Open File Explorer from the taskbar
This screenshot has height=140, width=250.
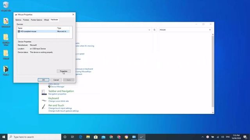coord(88,137)
